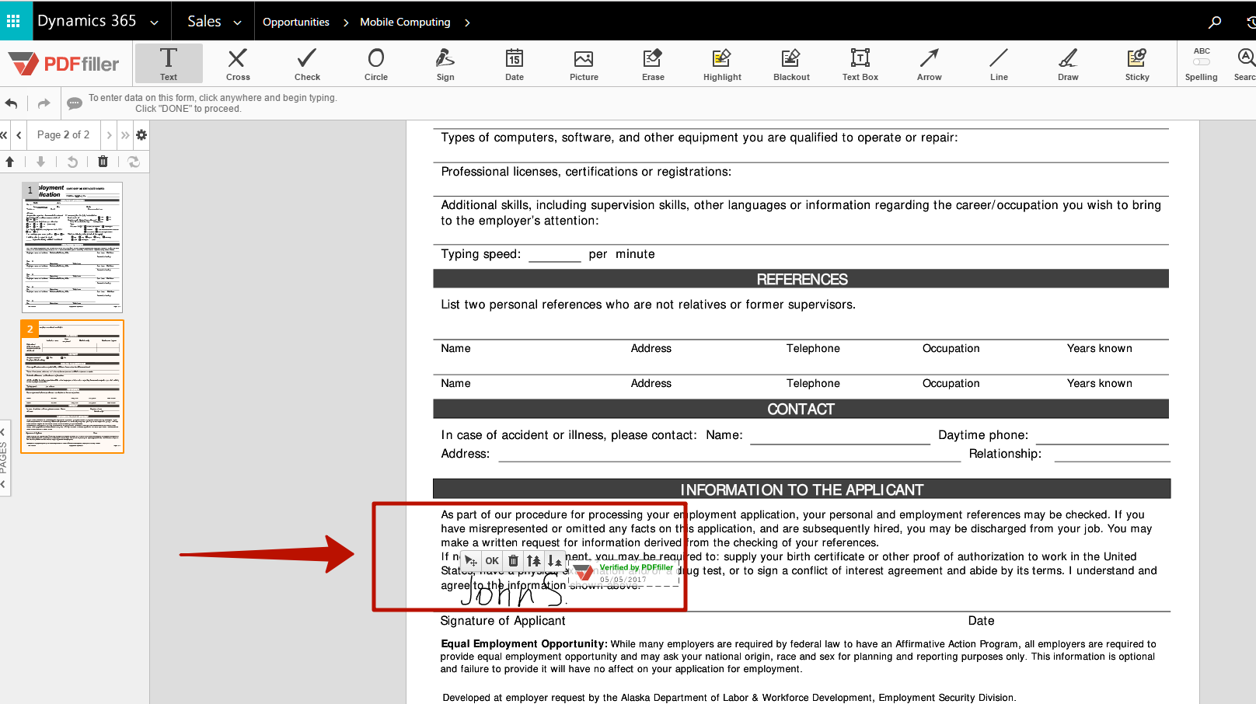Increase the signature size
Viewport: 1256px width, 704px height.
click(x=534, y=560)
